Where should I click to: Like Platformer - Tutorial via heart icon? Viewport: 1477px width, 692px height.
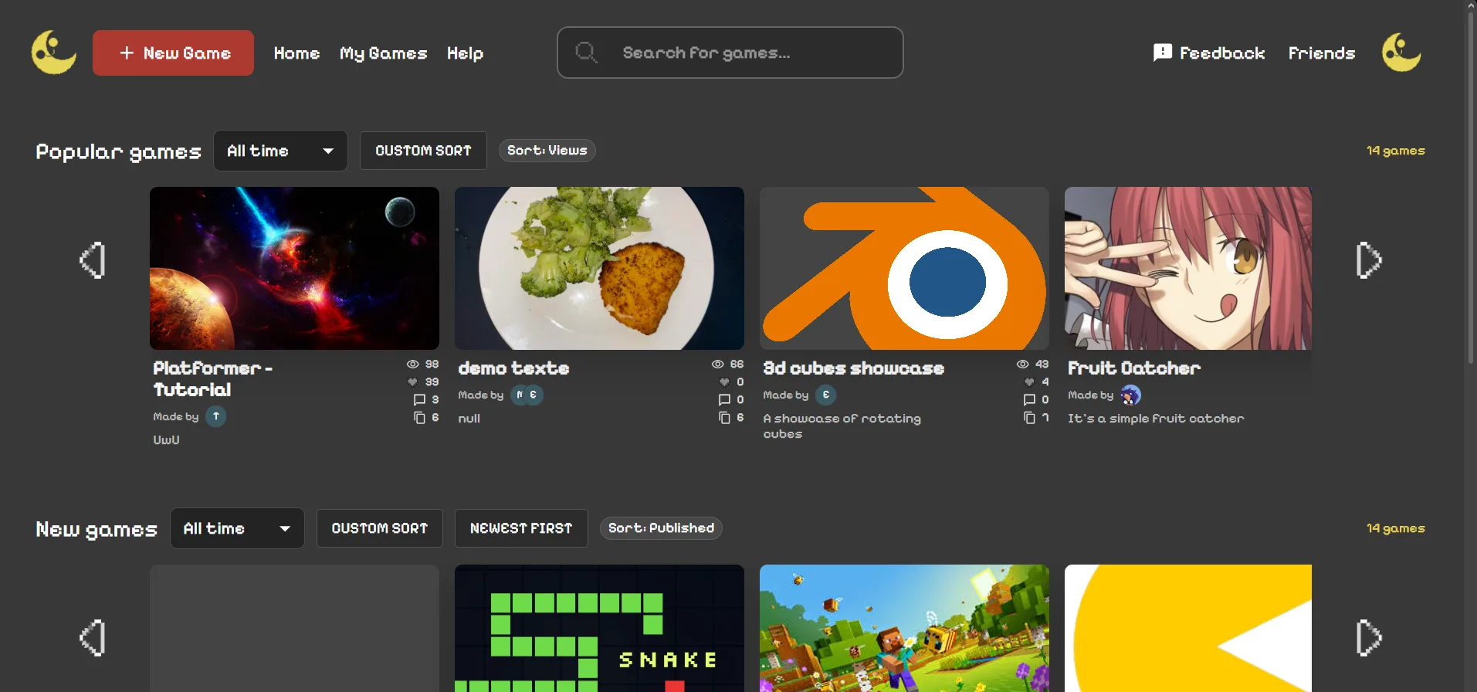coord(413,382)
